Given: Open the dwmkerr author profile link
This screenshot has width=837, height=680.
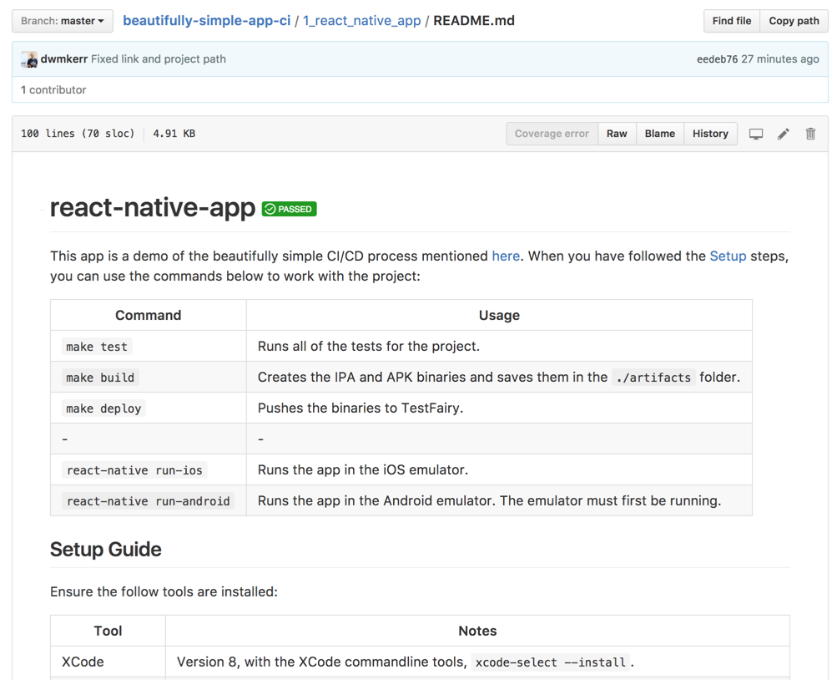Looking at the screenshot, I should tap(64, 58).
